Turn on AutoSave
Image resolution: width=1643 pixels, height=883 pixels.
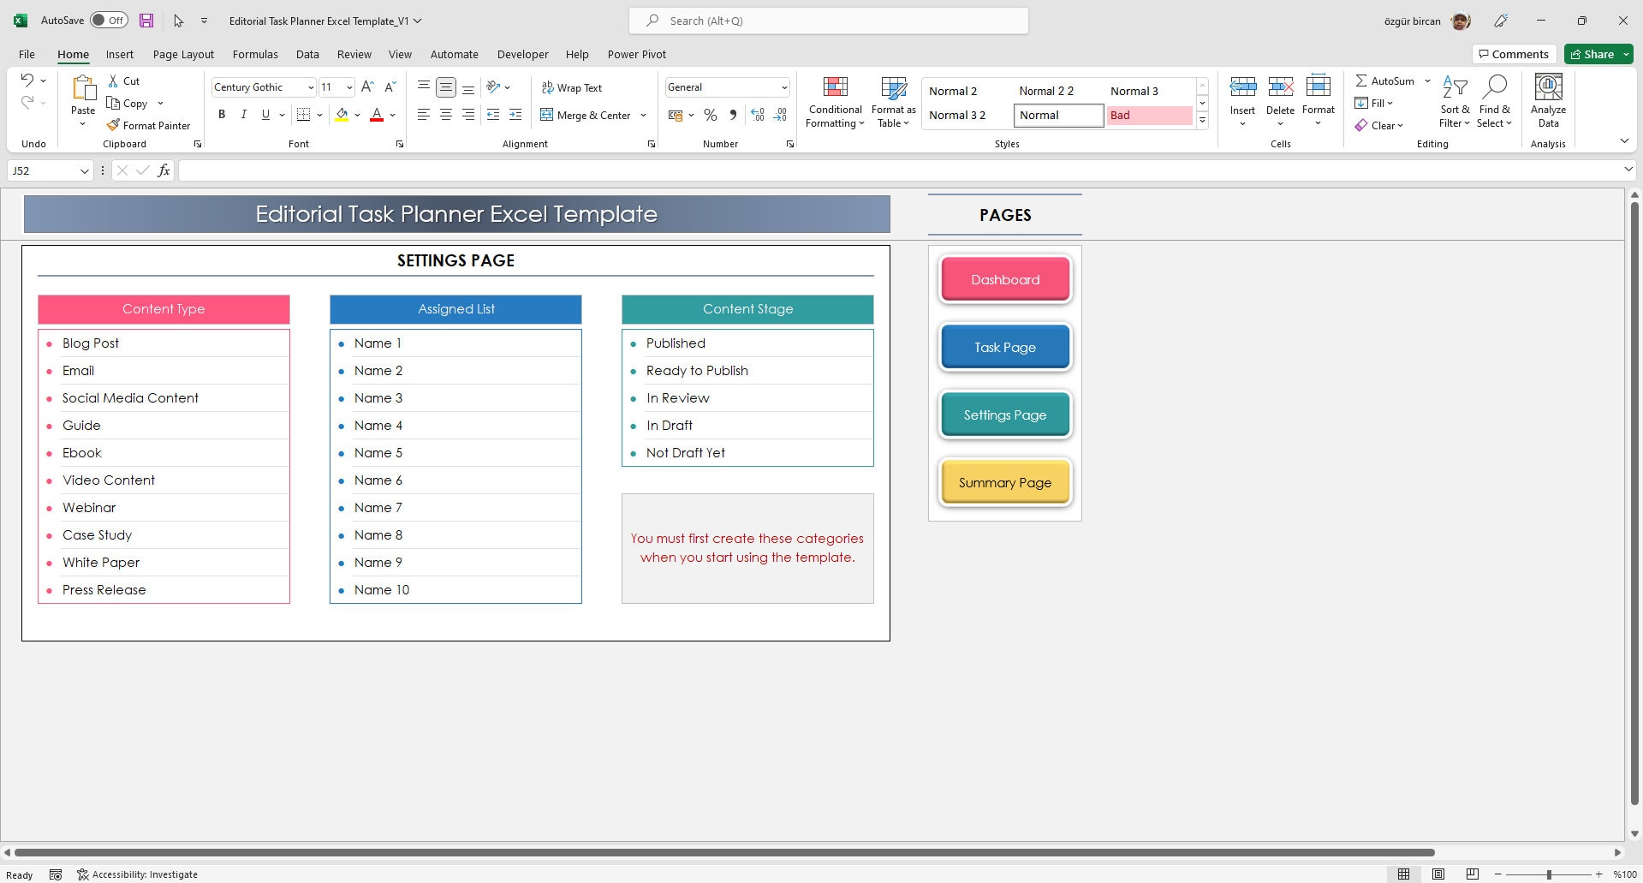109,19
